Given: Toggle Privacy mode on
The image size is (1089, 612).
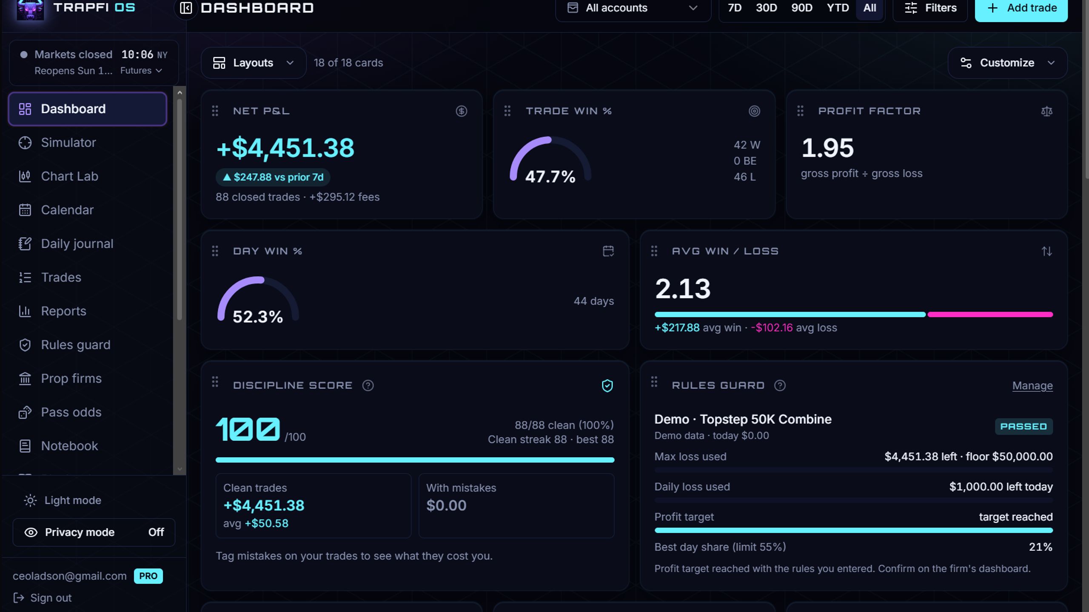Looking at the screenshot, I should (x=94, y=532).
